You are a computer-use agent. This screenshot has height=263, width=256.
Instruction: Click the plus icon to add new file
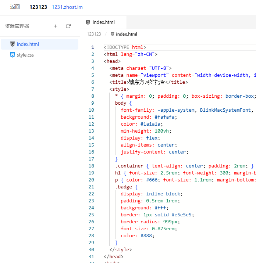(56, 26)
